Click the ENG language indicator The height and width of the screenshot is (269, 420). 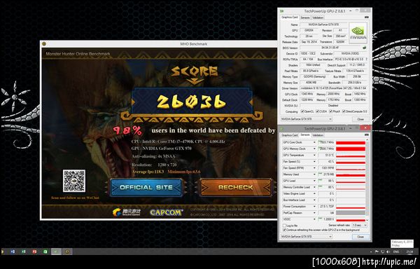[396, 252]
